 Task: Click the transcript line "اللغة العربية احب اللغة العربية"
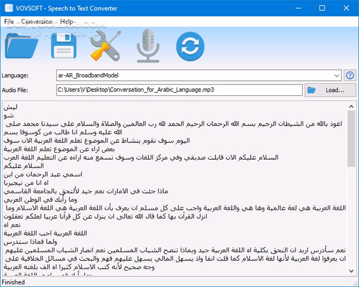(x=45, y=233)
